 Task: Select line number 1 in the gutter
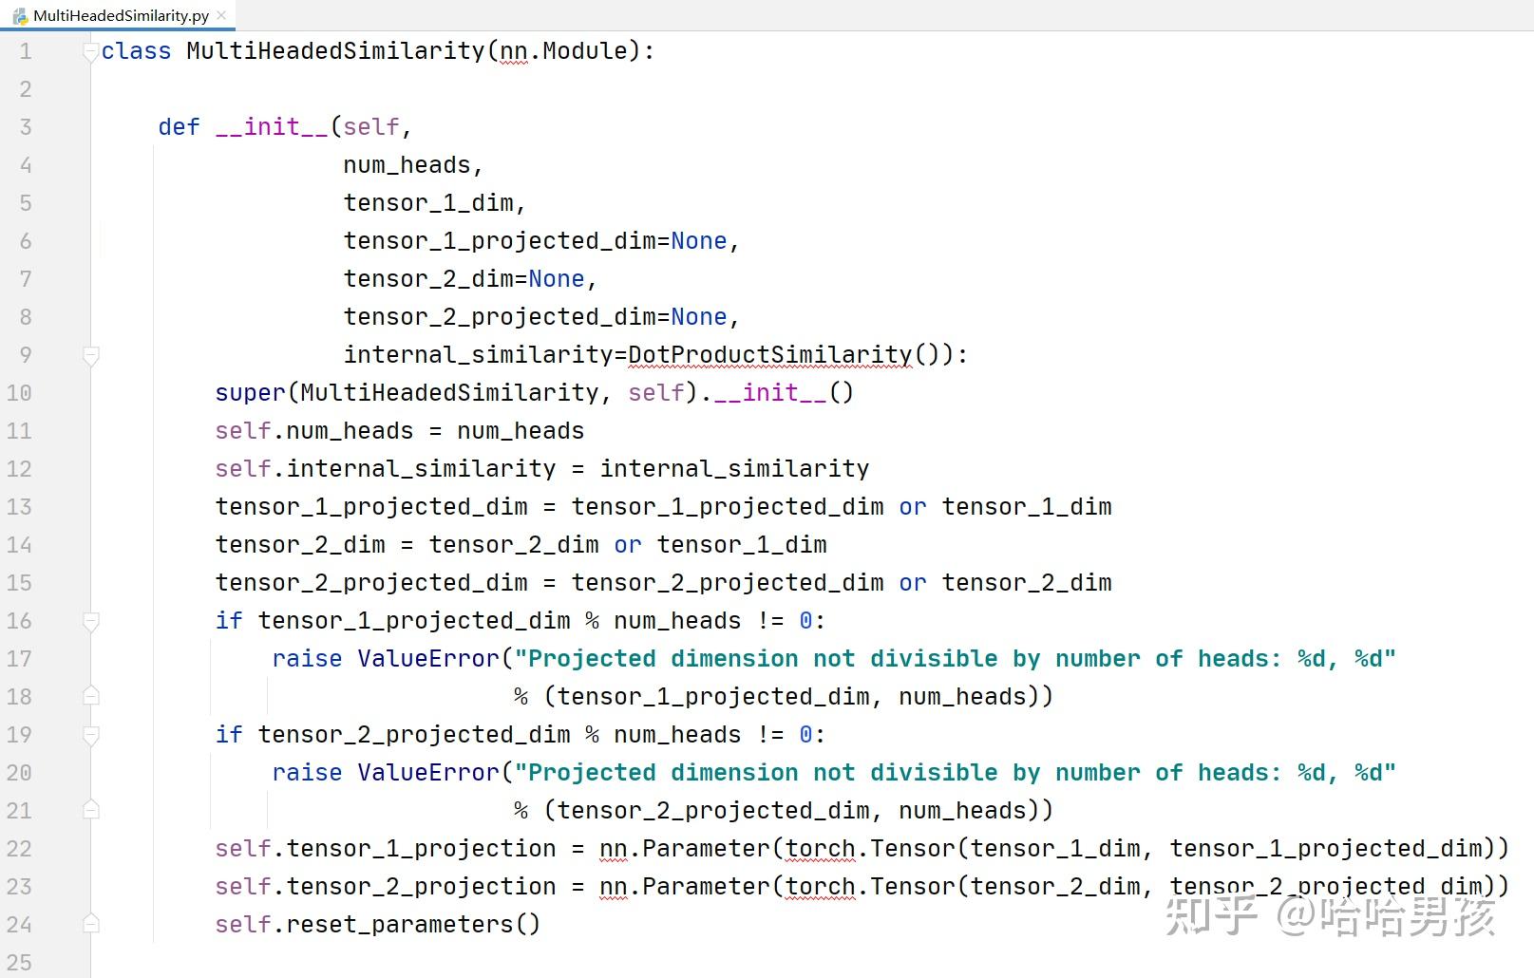[x=24, y=51]
